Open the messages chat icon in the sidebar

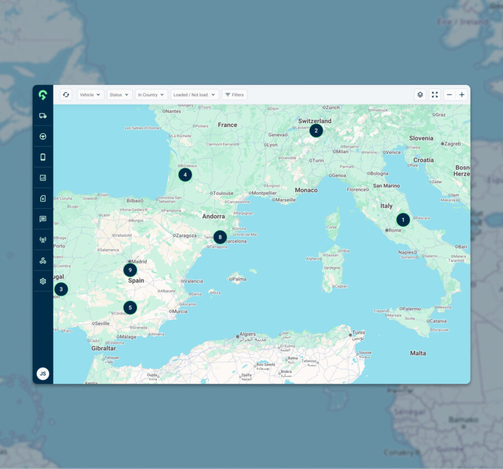pyautogui.click(x=42, y=219)
